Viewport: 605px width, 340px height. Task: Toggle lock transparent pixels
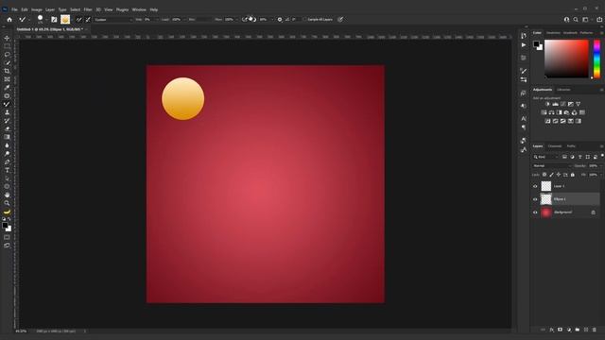[544, 175]
